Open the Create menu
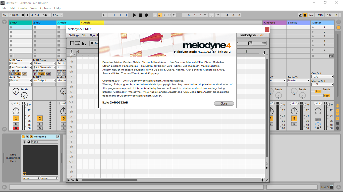343x192 pixels. (23, 8)
